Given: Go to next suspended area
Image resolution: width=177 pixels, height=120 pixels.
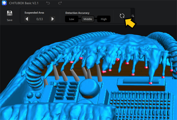Looking at the screenshot, I should (52, 19).
